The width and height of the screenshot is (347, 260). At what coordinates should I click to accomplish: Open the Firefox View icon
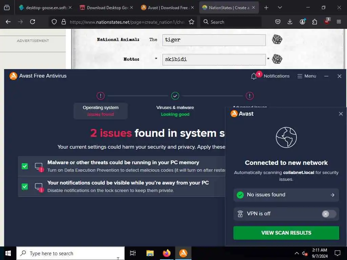pyautogui.click(x=7, y=7)
